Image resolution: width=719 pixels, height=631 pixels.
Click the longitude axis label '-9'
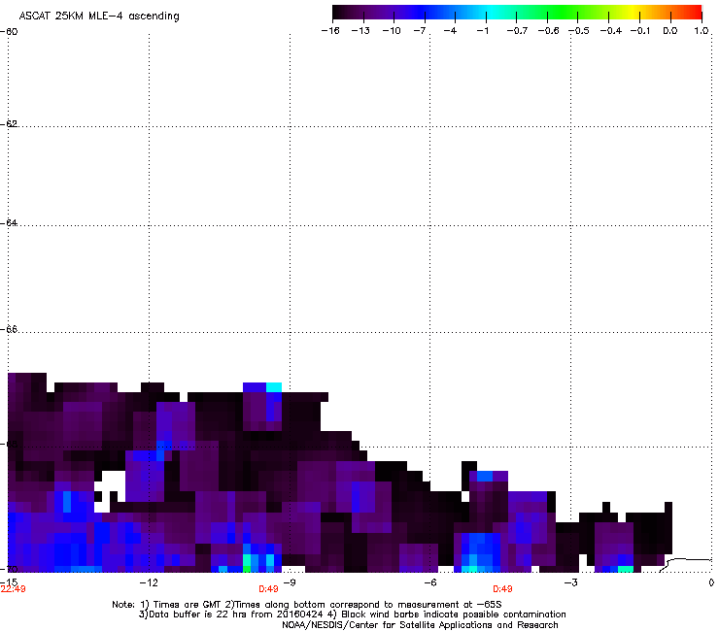point(289,582)
